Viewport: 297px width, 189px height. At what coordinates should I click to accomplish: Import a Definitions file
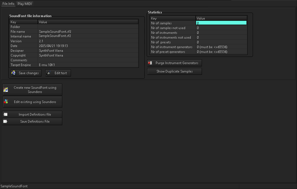click(x=32, y=114)
